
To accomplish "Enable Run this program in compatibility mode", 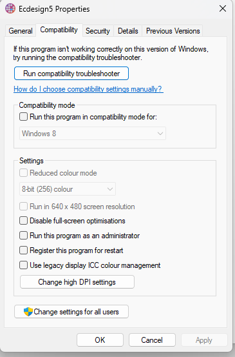I will (x=23, y=117).
